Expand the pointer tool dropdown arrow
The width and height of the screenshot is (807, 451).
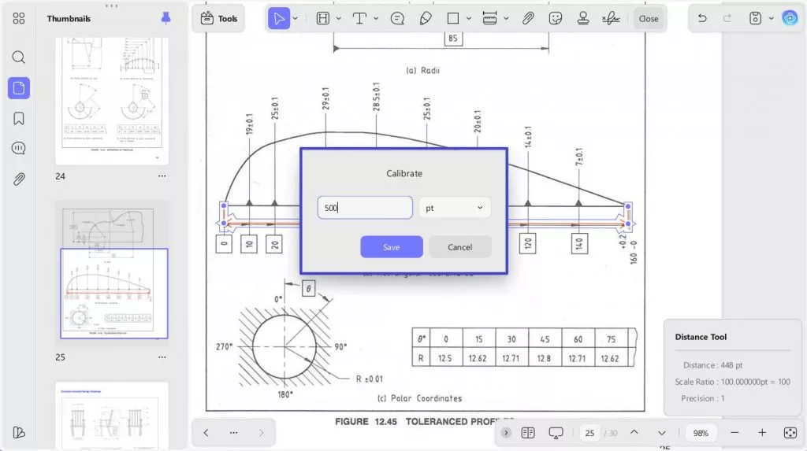point(296,19)
